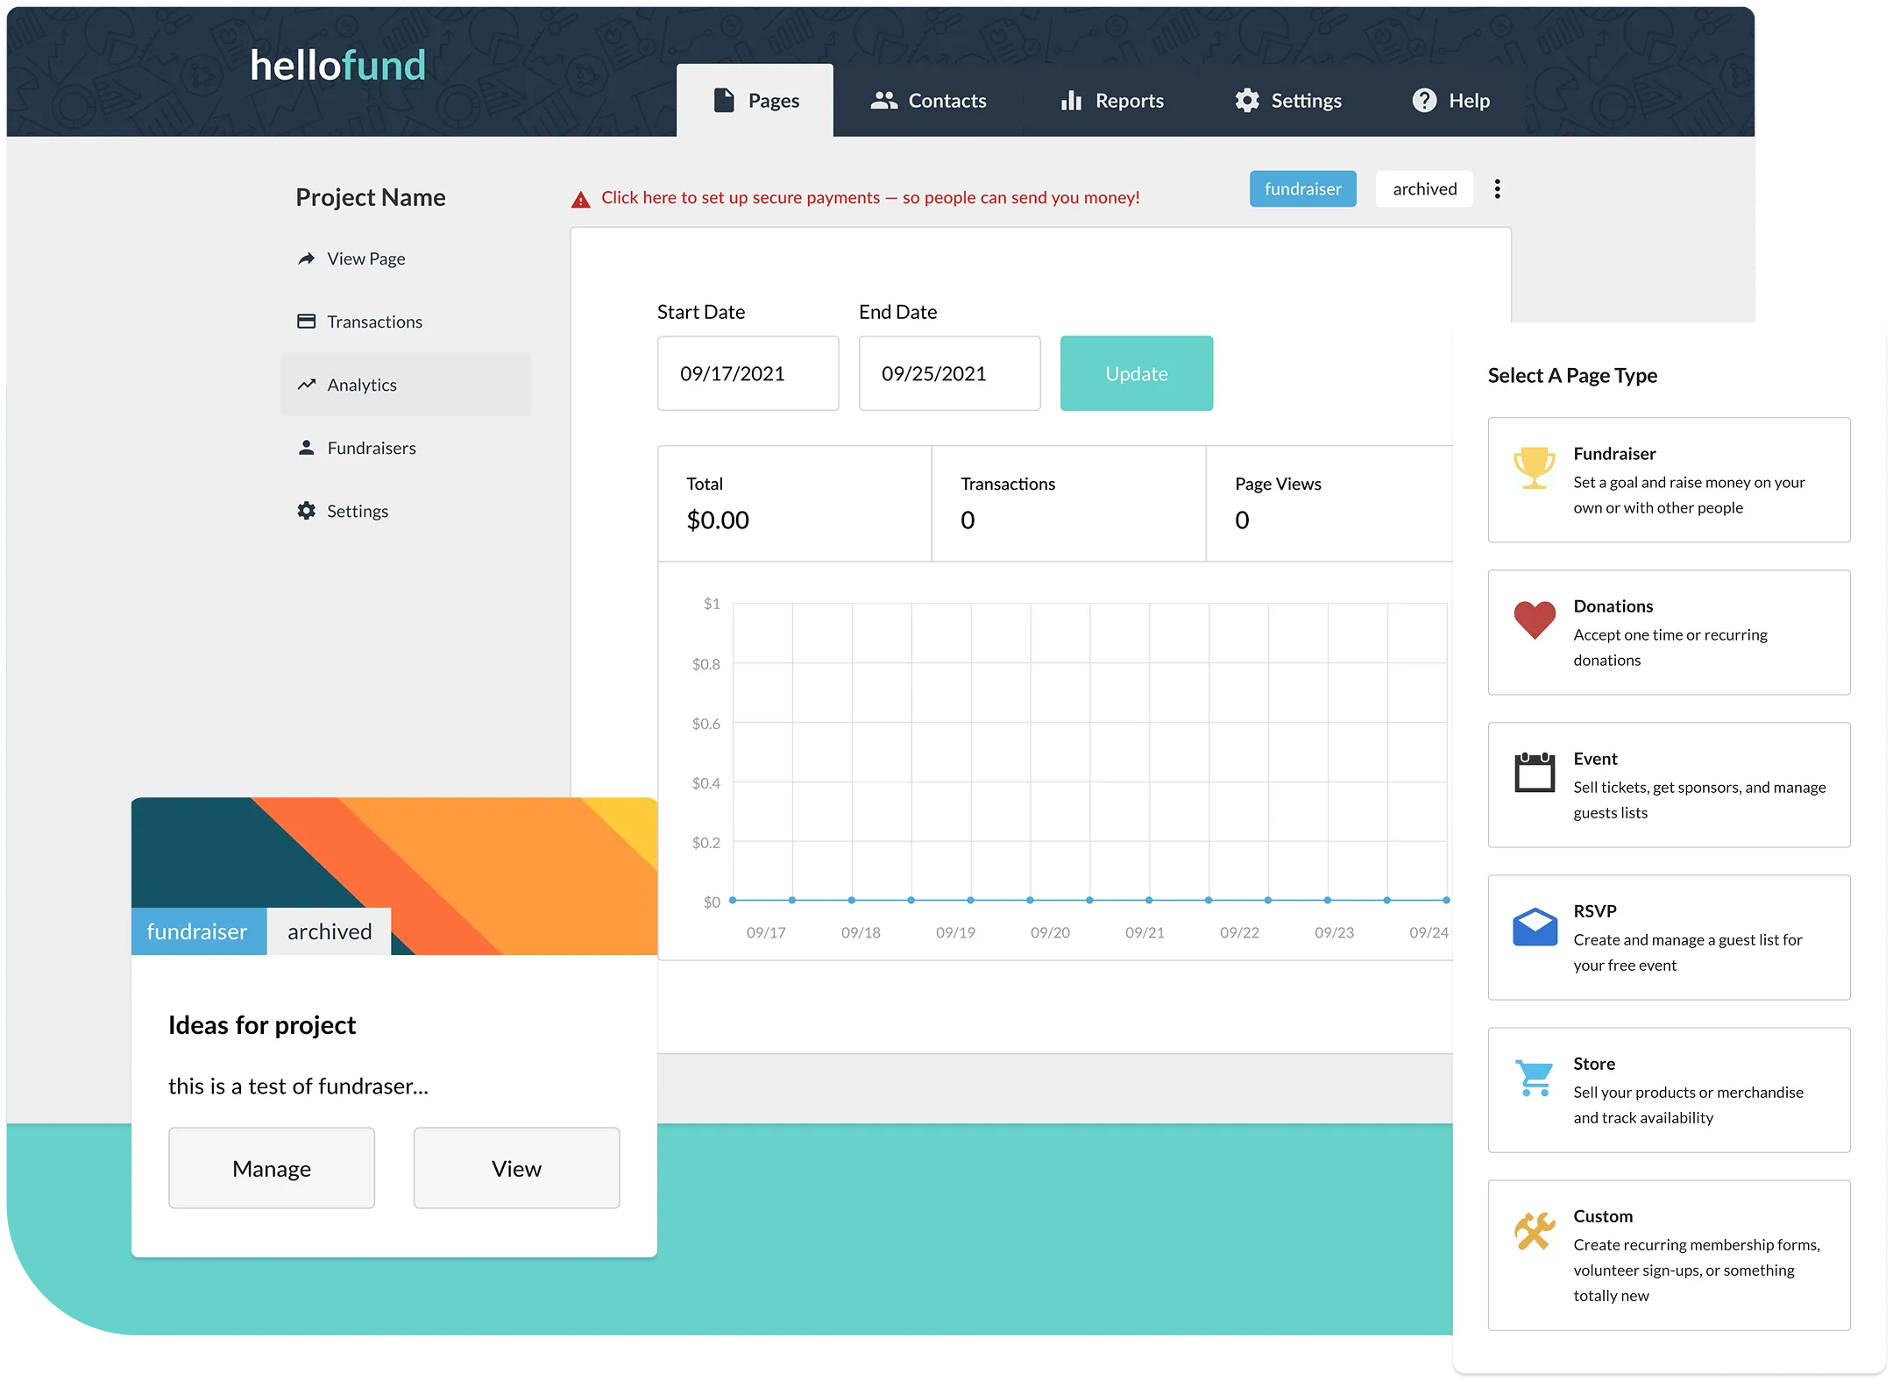Click the View button on project card
The height and width of the screenshot is (1380, 1893).
click(516, 1168)
